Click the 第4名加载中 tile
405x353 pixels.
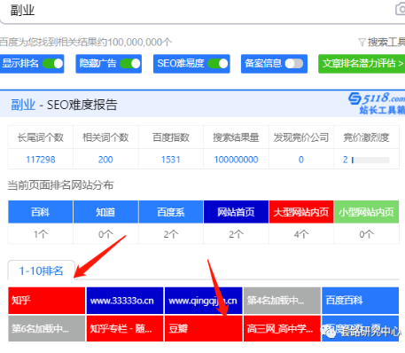tap(282, 301)
